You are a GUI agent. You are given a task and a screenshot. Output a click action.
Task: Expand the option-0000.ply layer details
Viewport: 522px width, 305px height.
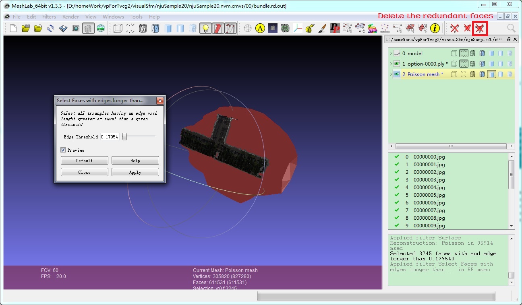point(391,64)
